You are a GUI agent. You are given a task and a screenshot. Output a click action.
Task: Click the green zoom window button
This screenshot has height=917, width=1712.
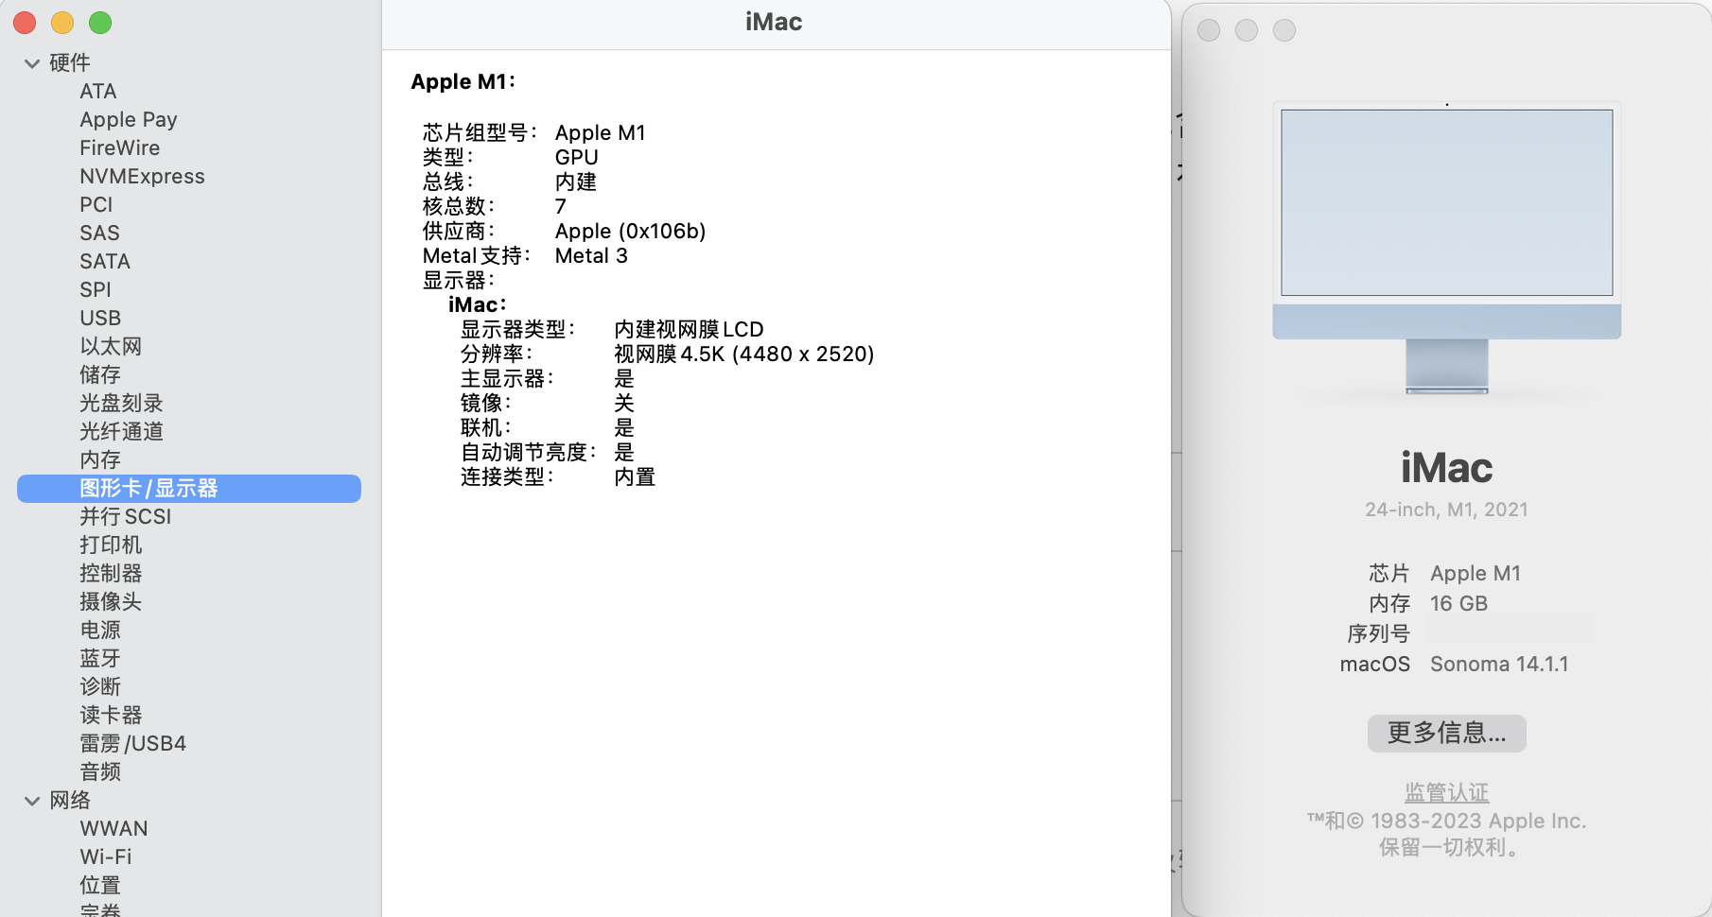(x=100, y=23)
